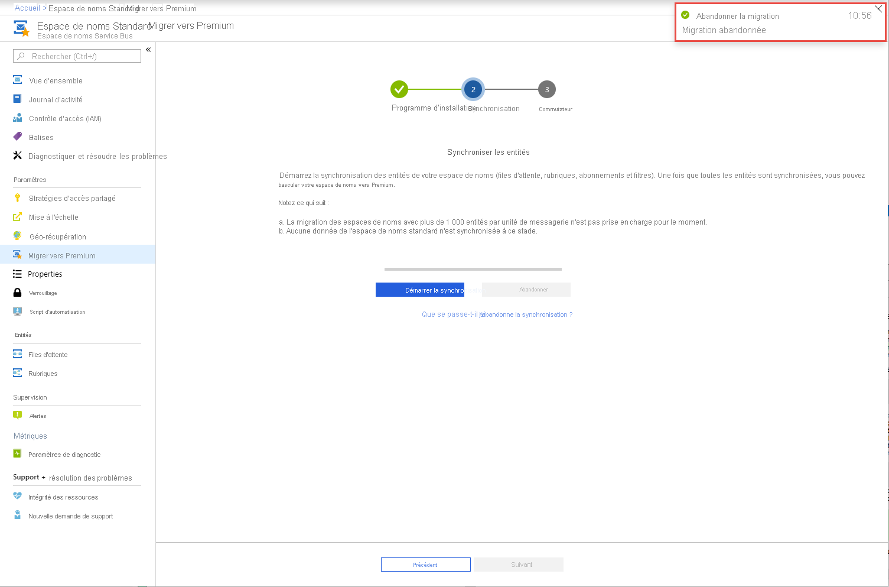Image resolution: width=889 pixels, height=587 pixels.
Task: Click the green check on the notification
Action: tap(685, 15)
